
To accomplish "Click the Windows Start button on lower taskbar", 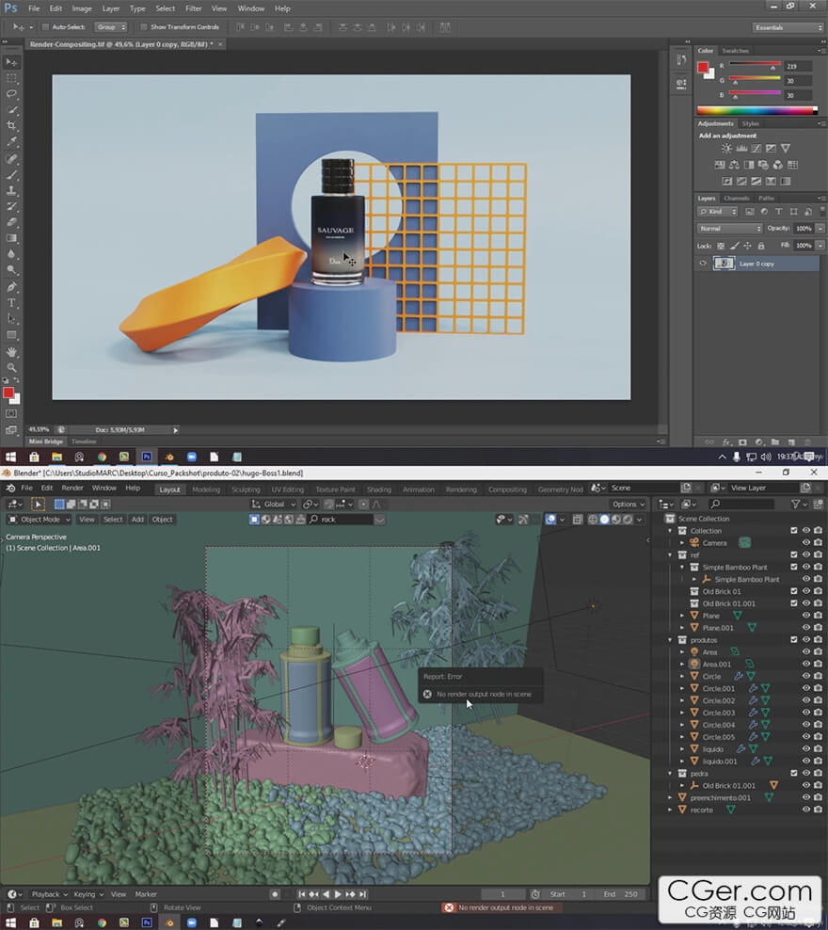I will pyautogui.click(x=10, y=922).
